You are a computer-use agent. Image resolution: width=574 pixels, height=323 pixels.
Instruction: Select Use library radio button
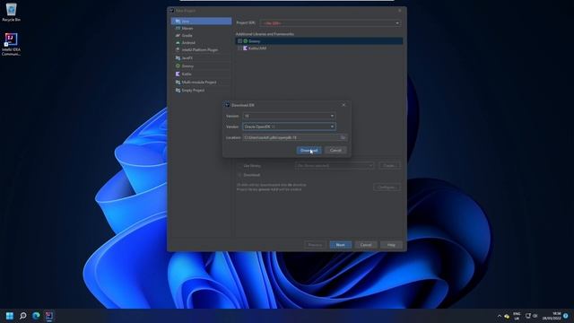[x=239, y=166]
